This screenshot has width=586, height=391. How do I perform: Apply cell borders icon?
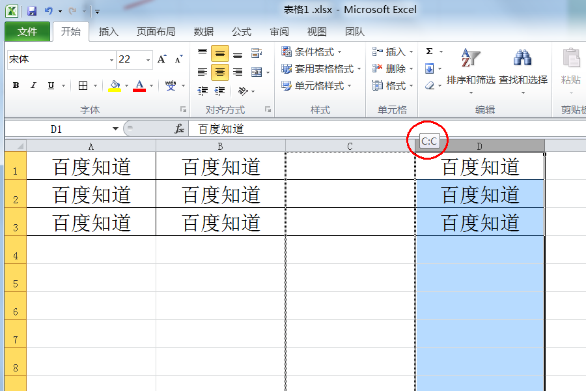click(x=83, y=85)
